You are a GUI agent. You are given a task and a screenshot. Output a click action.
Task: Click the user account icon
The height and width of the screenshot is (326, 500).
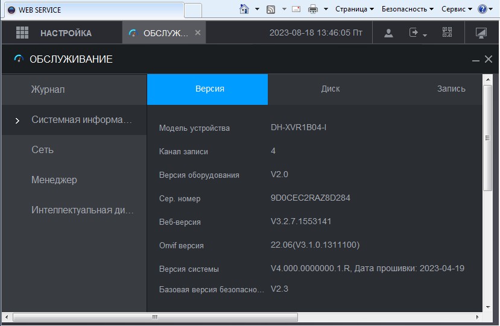pos(388,33)
